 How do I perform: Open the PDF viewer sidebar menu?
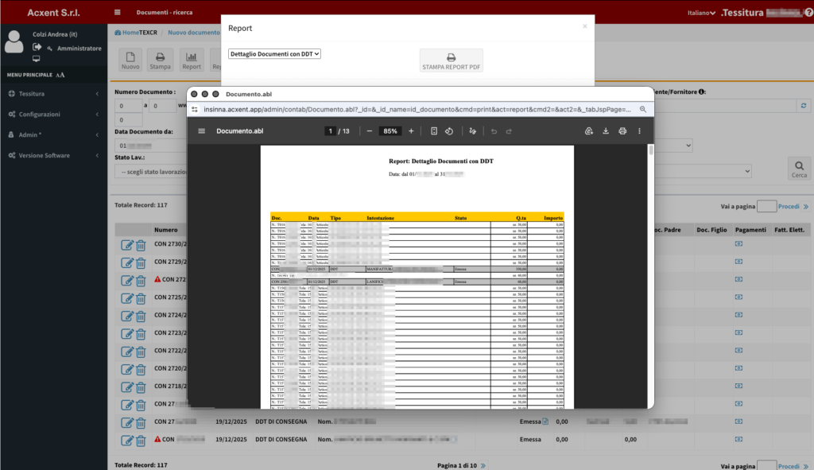coord(202,131)
